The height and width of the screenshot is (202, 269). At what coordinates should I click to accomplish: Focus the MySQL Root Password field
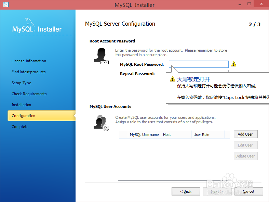199,64
